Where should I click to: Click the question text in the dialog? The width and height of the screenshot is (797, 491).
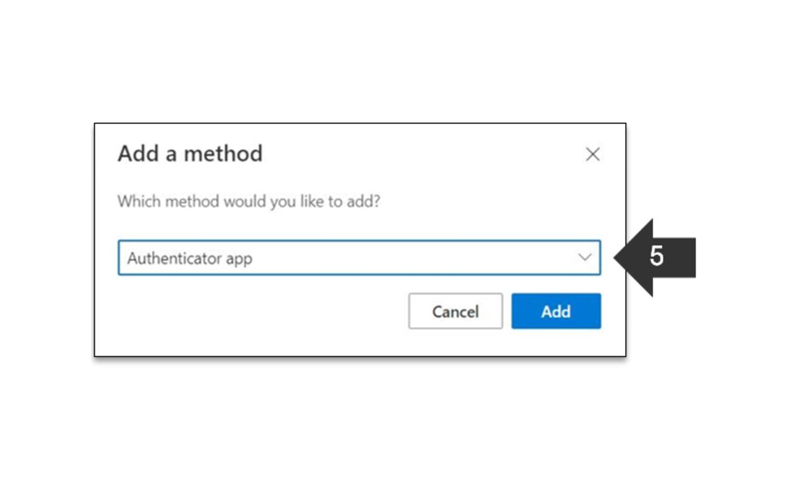tap(249, 201)
